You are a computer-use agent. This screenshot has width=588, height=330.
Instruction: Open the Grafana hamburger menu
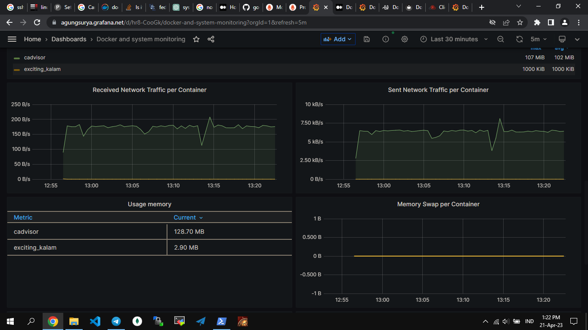point(12,39)
